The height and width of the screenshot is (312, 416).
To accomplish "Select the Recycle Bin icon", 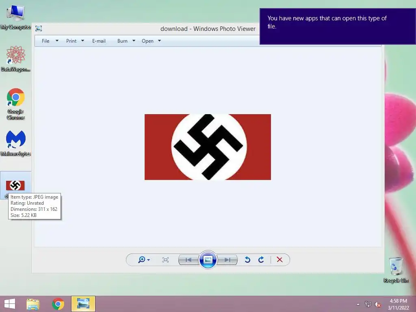I will [396, 270].
